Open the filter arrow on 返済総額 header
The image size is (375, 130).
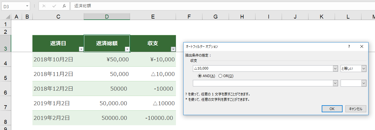pos(127,49)
